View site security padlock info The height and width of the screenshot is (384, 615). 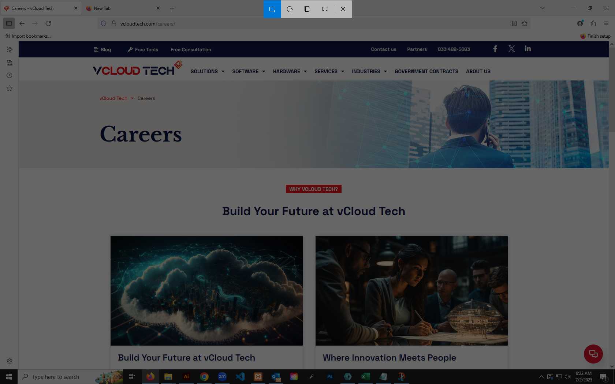114,24
